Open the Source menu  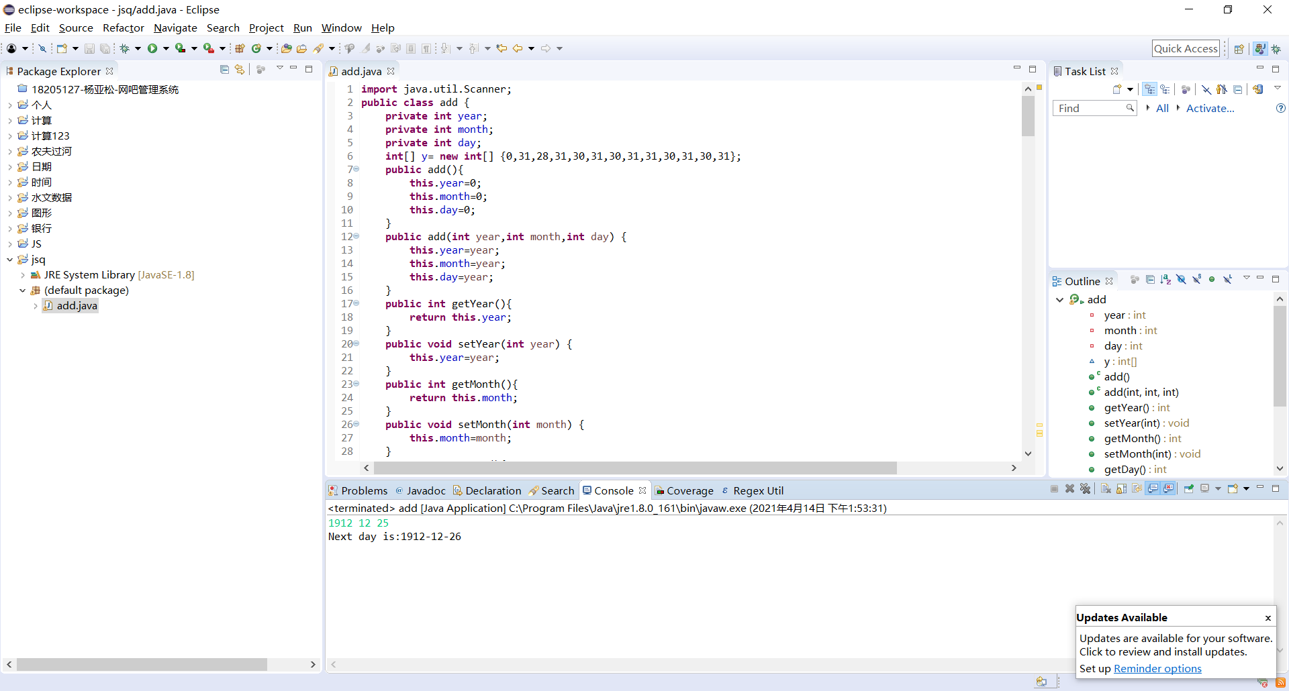click(x=76, y=28)
